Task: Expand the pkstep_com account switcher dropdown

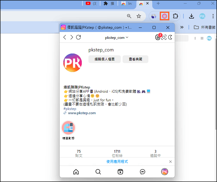Action: coord(117,38)
